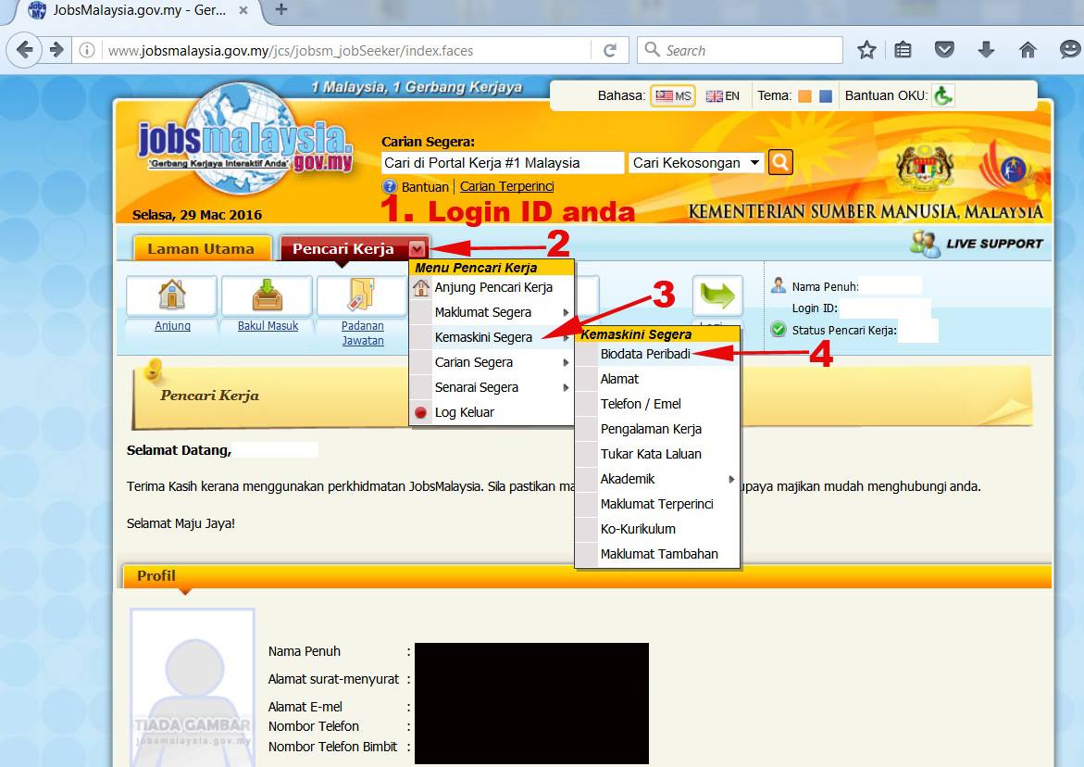The image size is (1084, 767).
Task: Bookmark this page with the star icon
Action: tap(866, 50)
